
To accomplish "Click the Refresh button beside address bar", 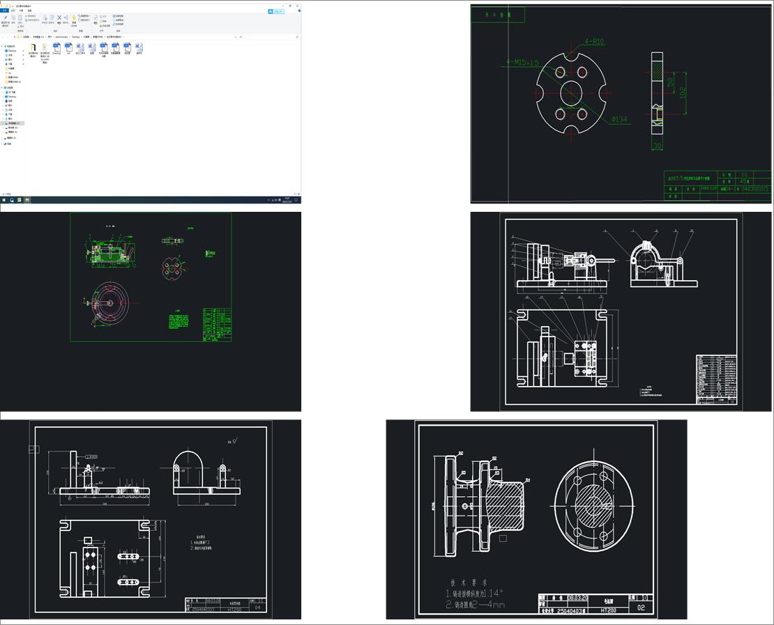I will click(241, 37).
